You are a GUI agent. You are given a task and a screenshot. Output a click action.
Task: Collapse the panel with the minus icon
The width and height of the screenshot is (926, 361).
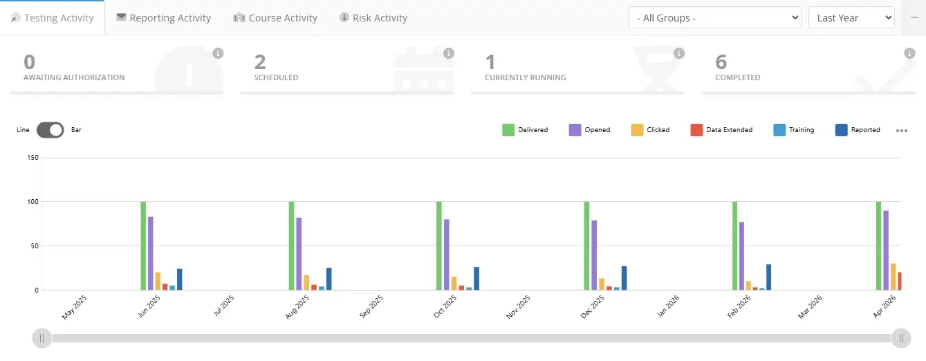coord(914,18)
